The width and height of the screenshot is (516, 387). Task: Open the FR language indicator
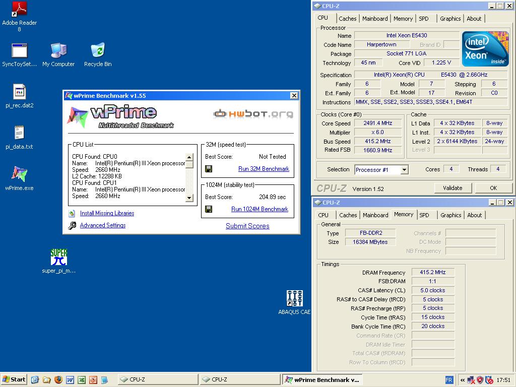tap(449, 380)
